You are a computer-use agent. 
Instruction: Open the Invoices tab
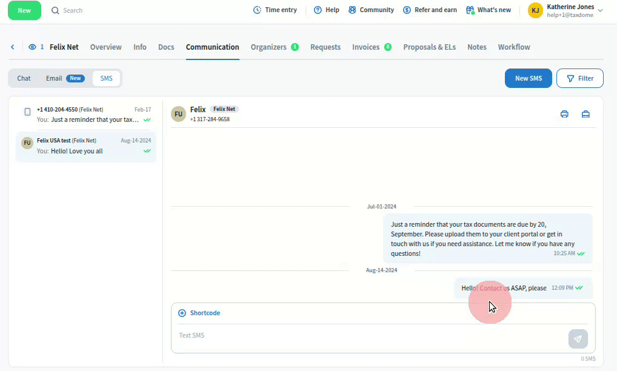coord(365,47)
